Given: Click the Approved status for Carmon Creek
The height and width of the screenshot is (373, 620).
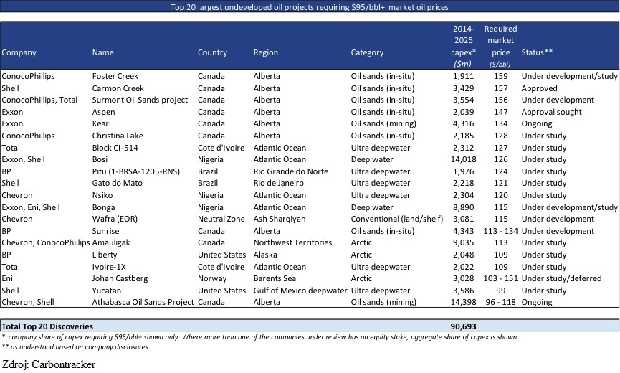Looking at the screenshot, I should (539, 88).
